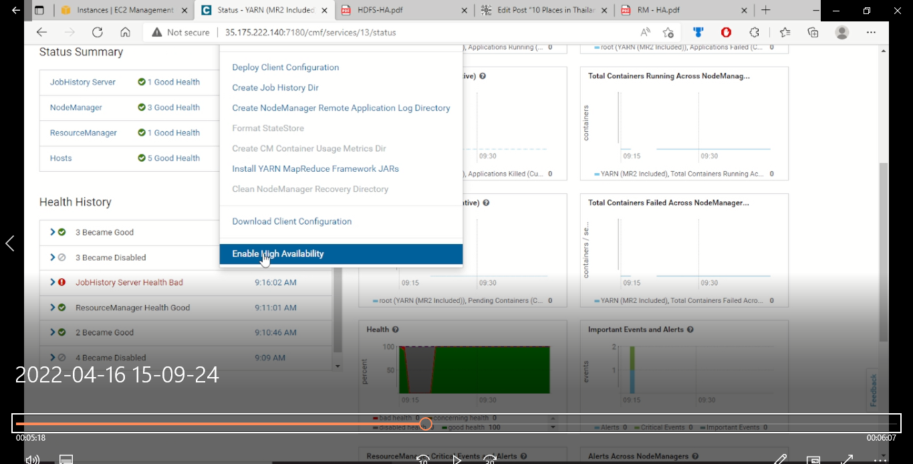This screenshot has height=464, width=913.
Task: Close the Instances EC2 Management tab
Action: coord(184,10)
